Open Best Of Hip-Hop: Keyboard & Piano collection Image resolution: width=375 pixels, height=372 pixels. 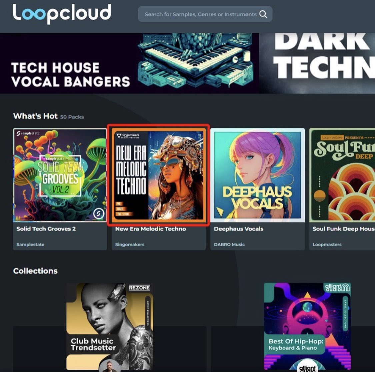pos(307,327)
